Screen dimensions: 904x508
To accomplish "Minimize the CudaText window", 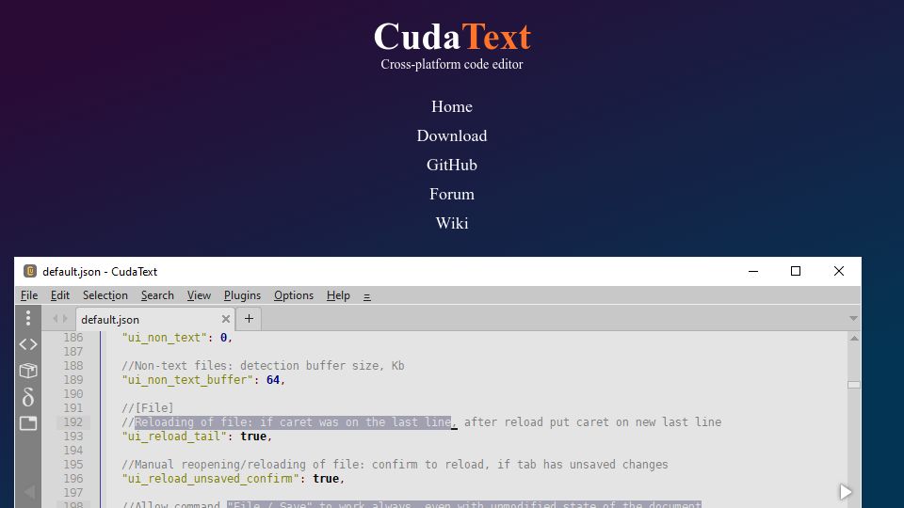I will tap(753, 271).
